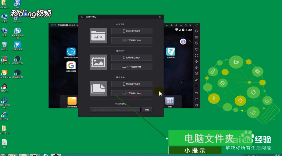Select the 迅雷极速版 desktop shortcut
Viewport: 282px width, 156px height.
pyautogui.click(x=17, y=46)
